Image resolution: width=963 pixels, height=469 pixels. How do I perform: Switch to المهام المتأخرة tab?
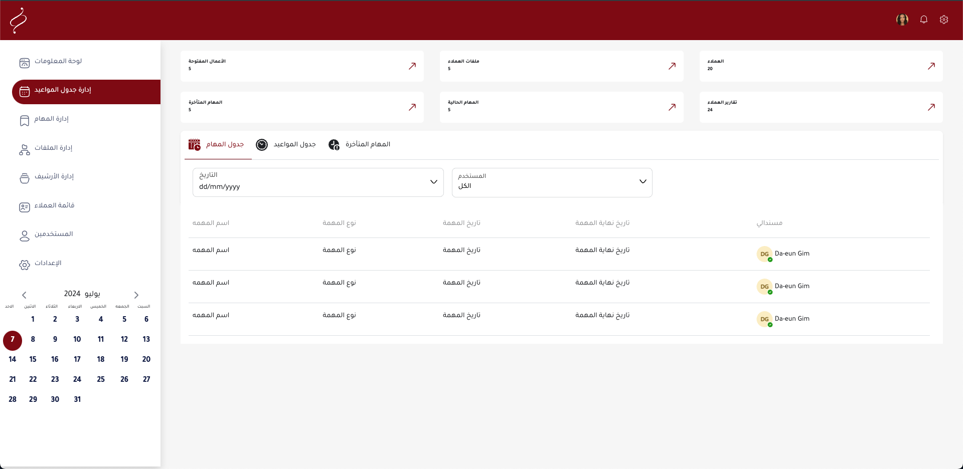tap(359, 145)
